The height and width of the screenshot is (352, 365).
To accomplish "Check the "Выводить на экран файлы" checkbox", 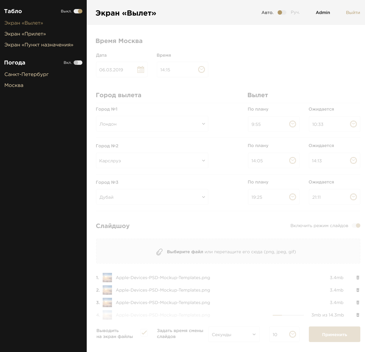I will pos(144,333).
